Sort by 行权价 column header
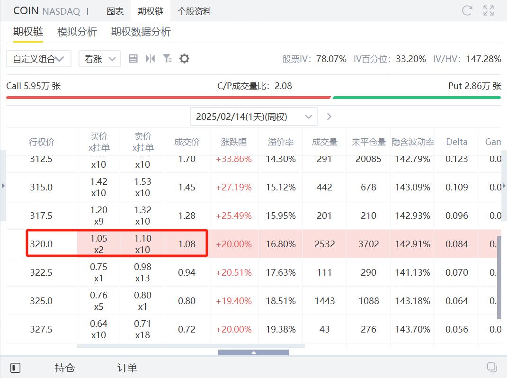Screen dimensions: 507x378 41,142
